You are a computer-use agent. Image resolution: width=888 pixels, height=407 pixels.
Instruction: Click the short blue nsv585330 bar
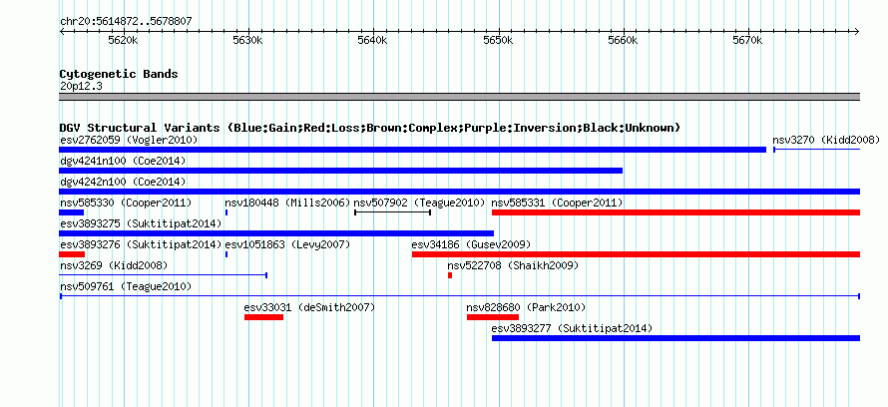pos(72,212)
